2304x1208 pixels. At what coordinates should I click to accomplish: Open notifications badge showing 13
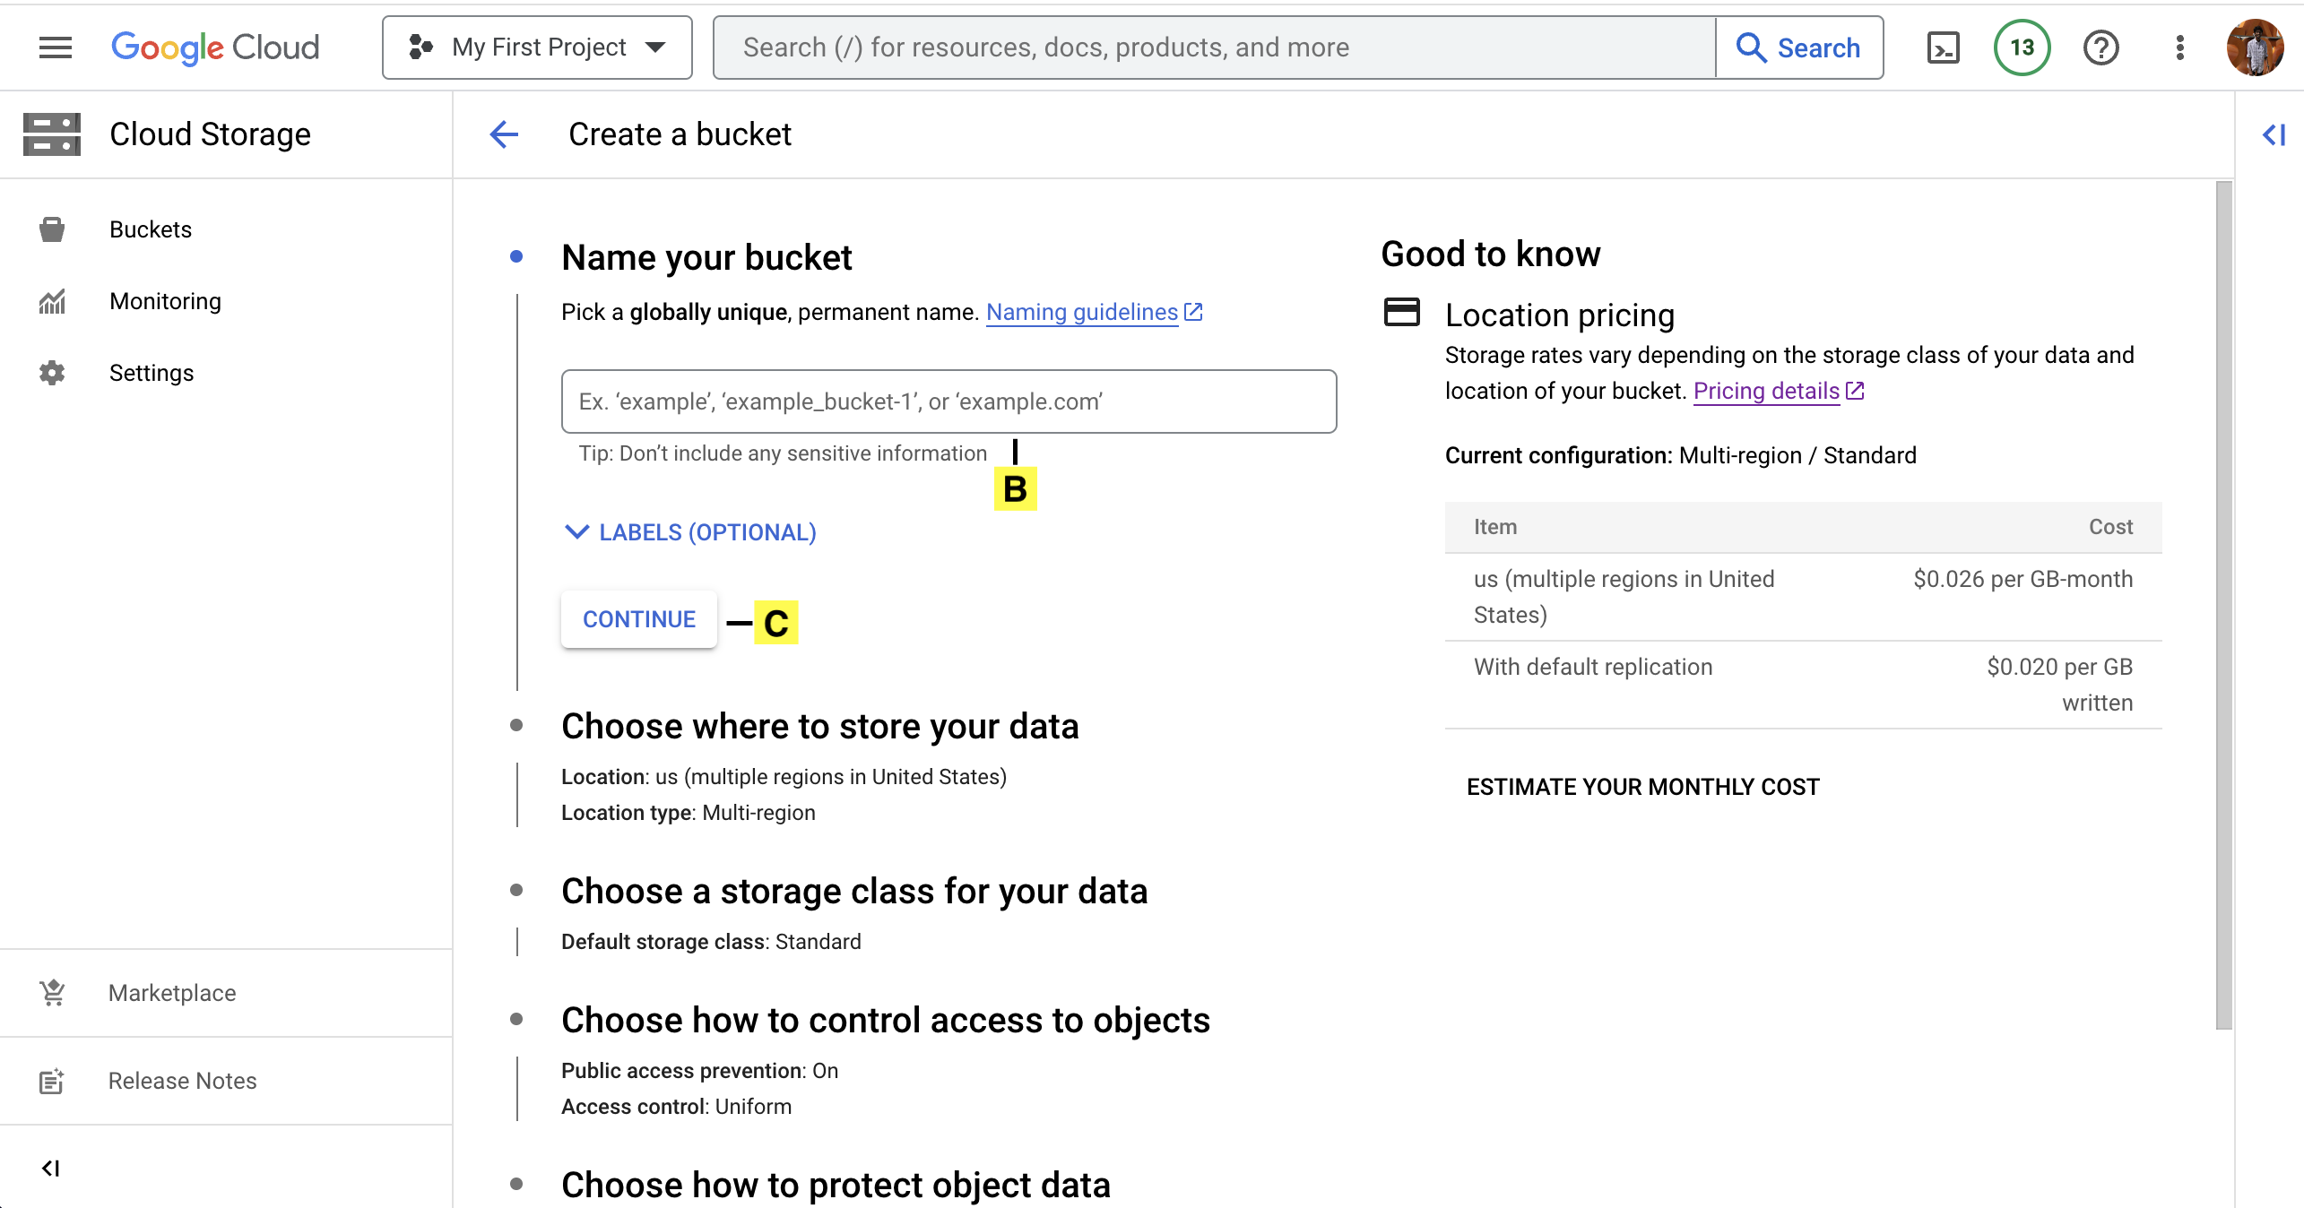coord(2022,47)
